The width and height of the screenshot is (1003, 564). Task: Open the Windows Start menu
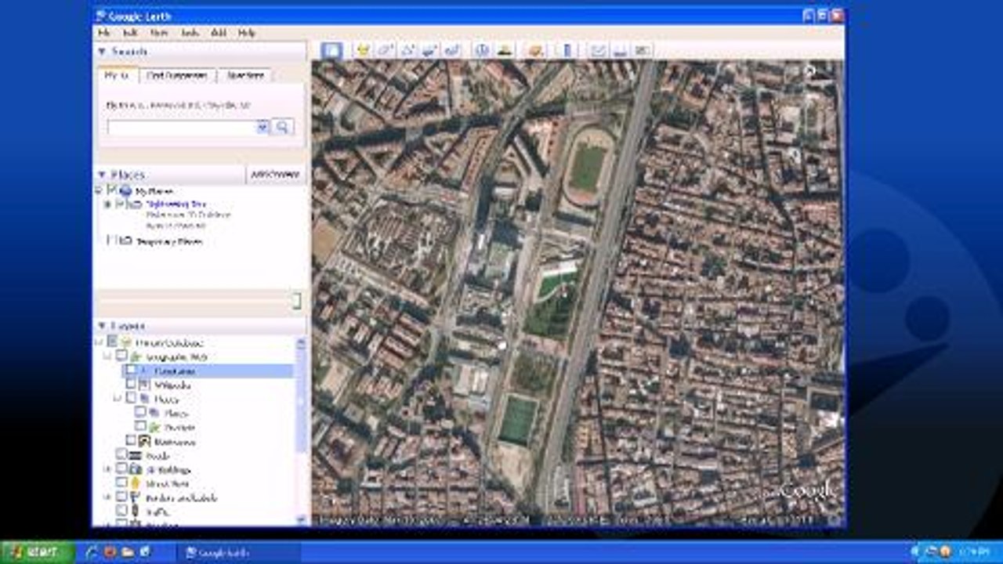pyautogui.click(x=38, y=552)
